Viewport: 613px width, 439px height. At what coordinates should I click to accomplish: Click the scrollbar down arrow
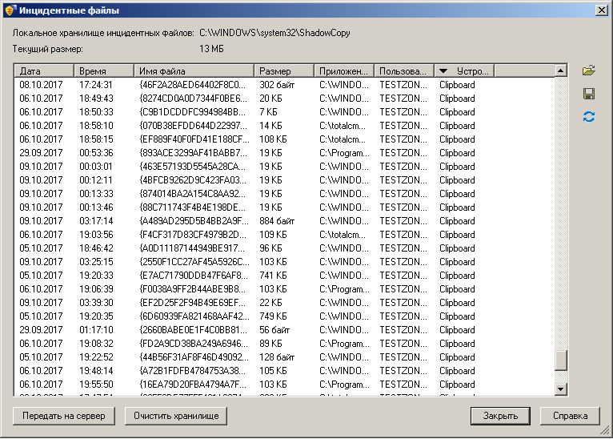pos(561,389)
